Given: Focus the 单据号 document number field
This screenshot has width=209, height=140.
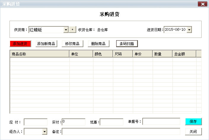Looking at the screenshot, I should pos(161,121).
